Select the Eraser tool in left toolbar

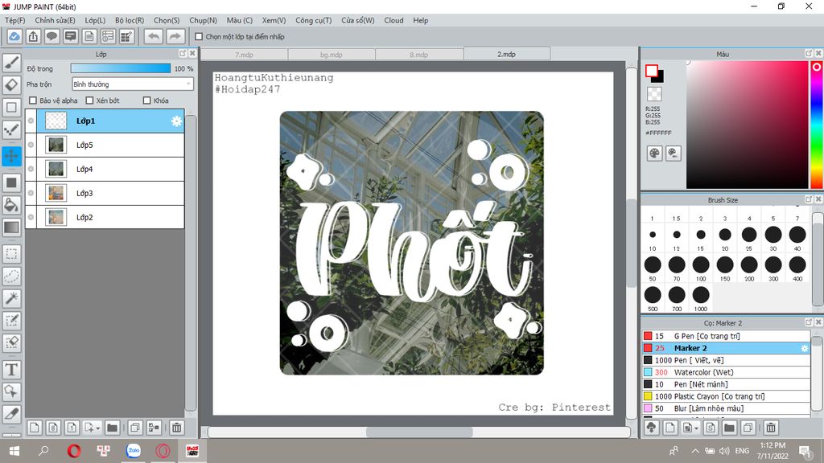click(x=11, y=84)
